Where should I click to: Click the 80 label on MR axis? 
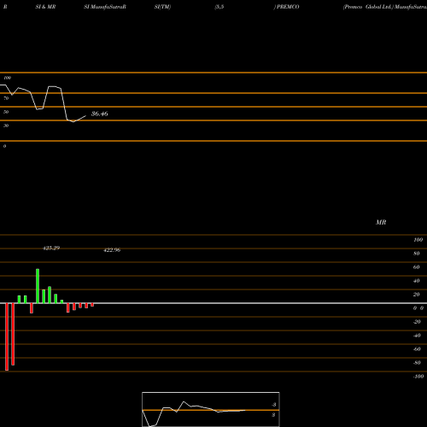coord(417,254)
